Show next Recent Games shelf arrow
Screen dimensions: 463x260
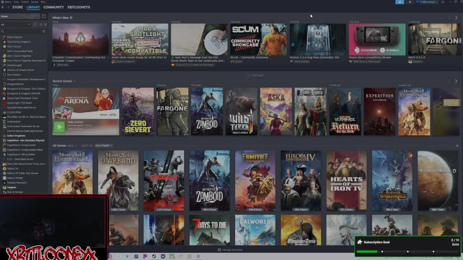[x=456, y=81]
